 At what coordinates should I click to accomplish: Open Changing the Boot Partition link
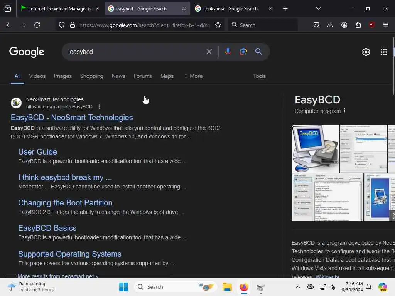[x=65, y=203]
